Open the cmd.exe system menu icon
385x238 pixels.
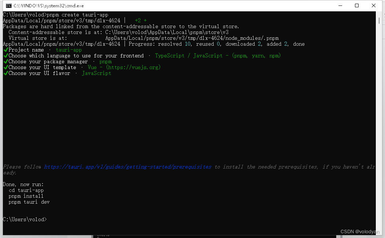click(8, 5)
